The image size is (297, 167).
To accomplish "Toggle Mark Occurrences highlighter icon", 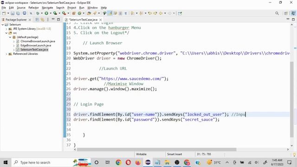I will pyautogui.click(x=110, y=13).
